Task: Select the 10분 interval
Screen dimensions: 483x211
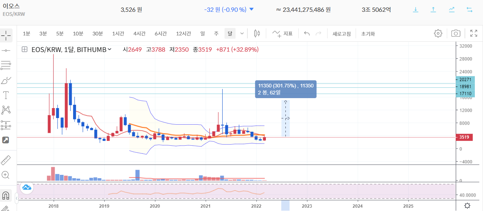Action: point(78,34)
